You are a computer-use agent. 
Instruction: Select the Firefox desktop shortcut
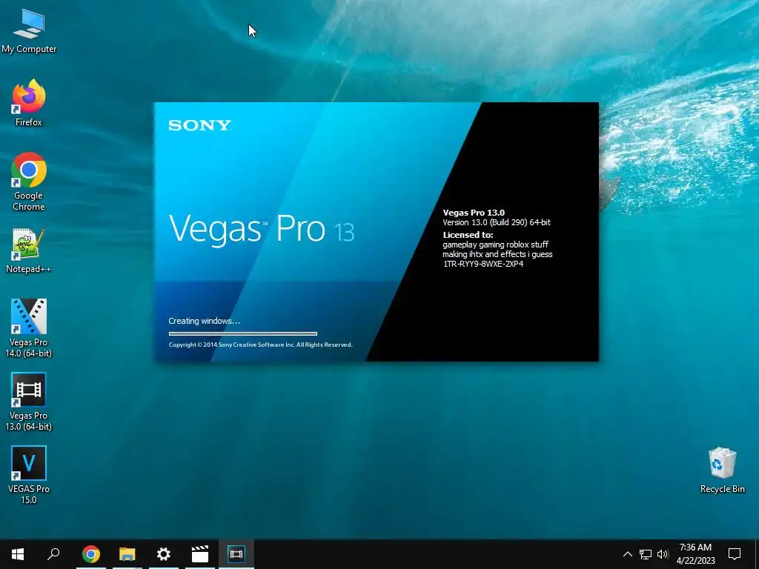pyautogui.click(x=29, y=102)
